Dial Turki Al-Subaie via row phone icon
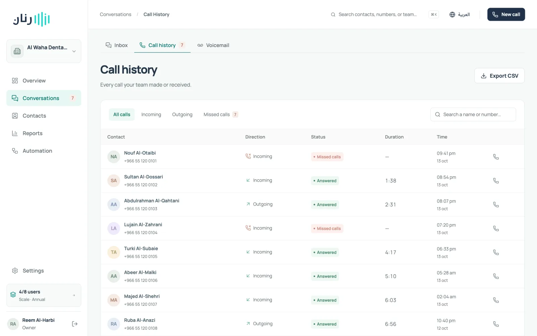 pyautogui.click(x=496, y=252)
